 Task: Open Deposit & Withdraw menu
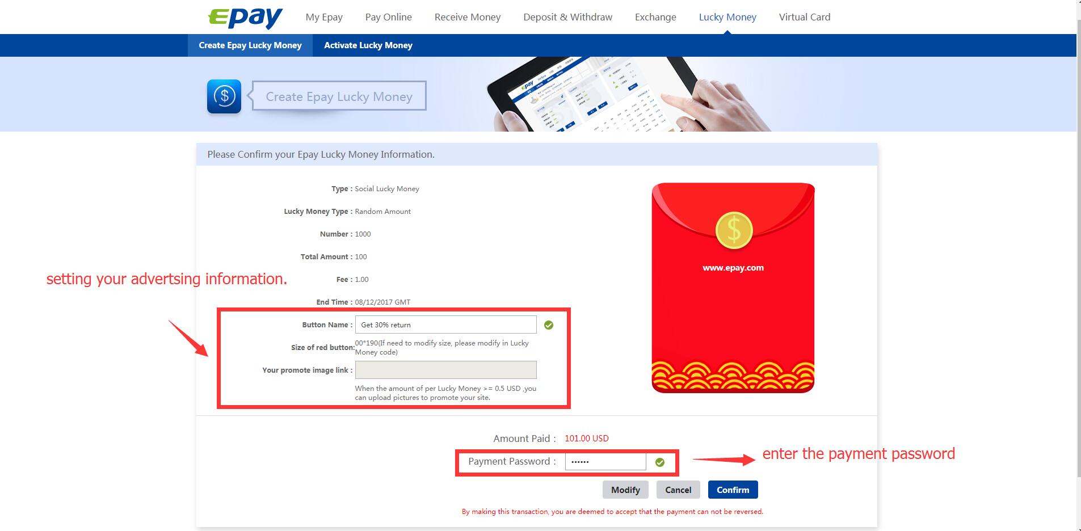(567, 17)
